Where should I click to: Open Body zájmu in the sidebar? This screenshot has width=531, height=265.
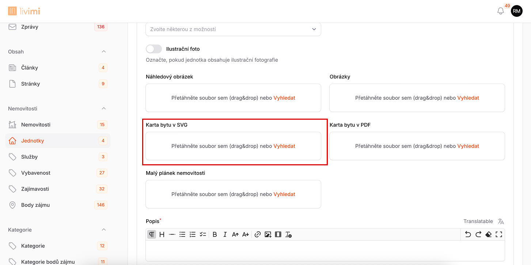pyautogui.click(x=58, y=205)
